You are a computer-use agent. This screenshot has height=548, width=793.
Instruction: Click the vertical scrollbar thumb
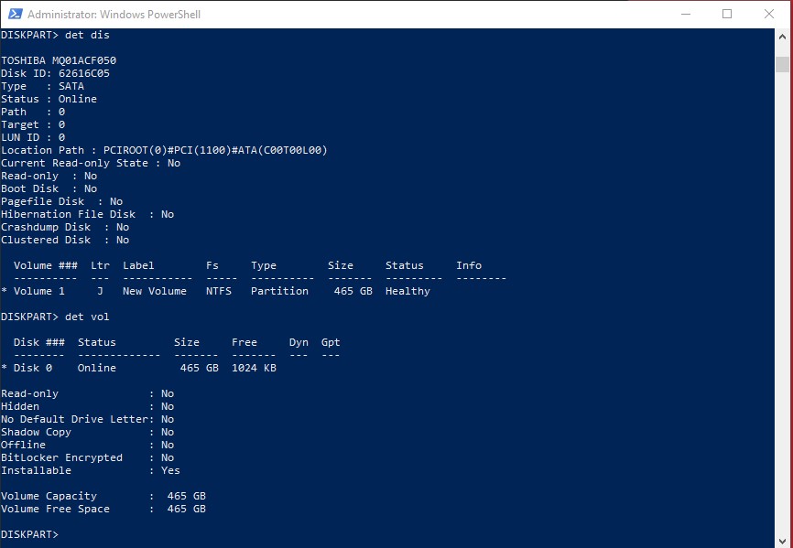[782, 63]
